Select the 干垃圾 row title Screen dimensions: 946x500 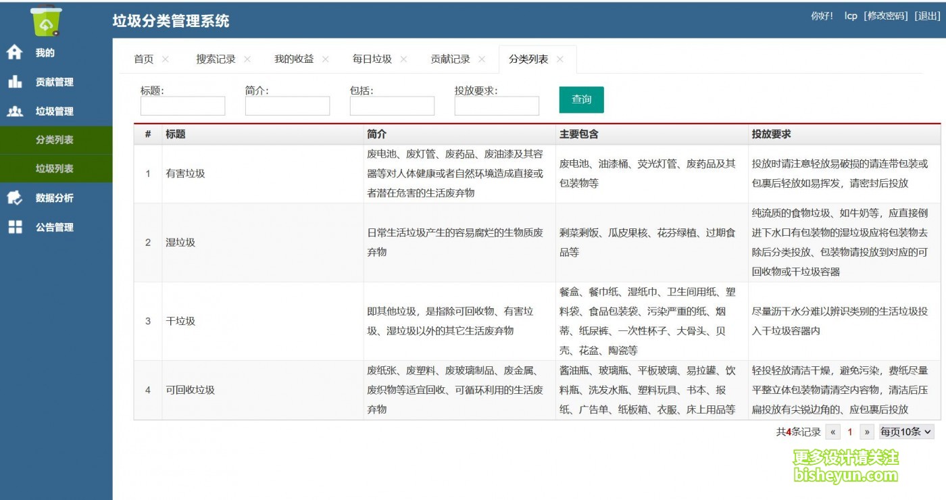(180, 321)
